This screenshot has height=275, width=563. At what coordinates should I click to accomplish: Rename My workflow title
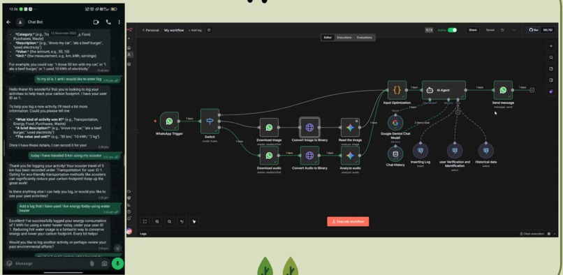pyautogui.click(x=174, y=30)
